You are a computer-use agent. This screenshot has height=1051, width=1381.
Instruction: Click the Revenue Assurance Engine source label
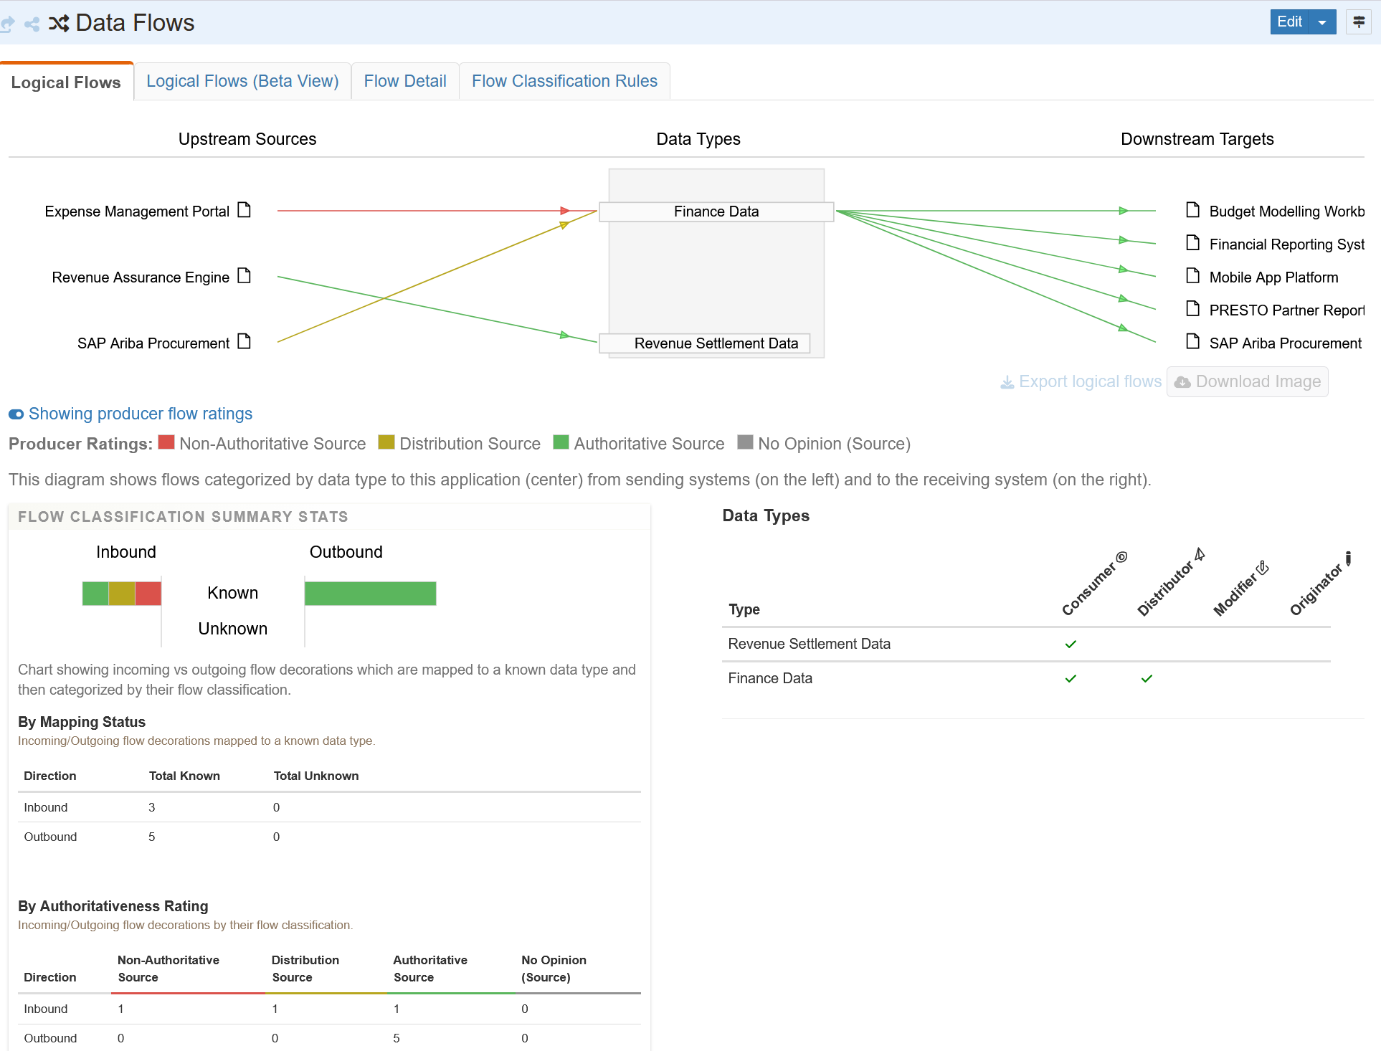click(141, 277)
